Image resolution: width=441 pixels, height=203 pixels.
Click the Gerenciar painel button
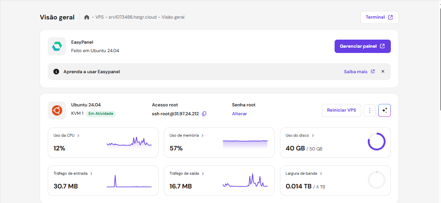pos(362,46)
